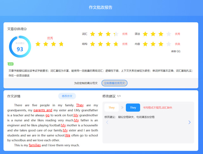Click the underlined word 'families' in essay
Image resolution: width=203 pixels, height=154 pixels.
[x=35, y=145]
